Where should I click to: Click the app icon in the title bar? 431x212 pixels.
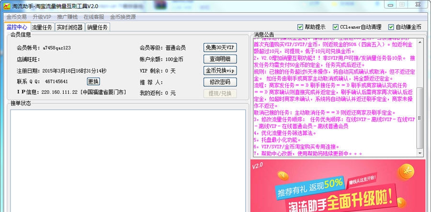[x=6, y=6]
